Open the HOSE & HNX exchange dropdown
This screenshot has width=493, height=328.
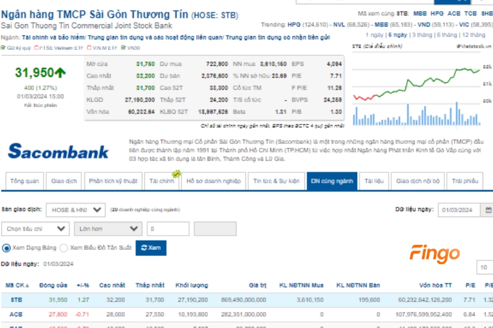pos(75,210)
